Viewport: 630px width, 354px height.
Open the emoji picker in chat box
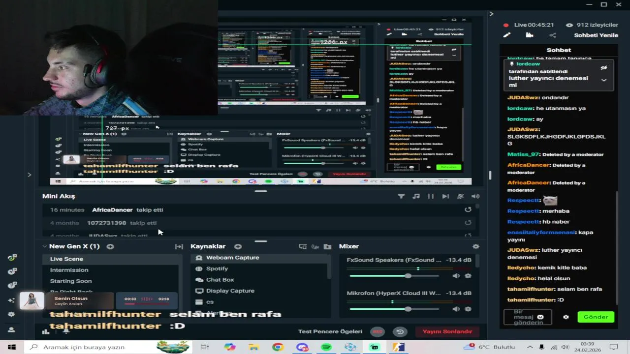pos(540,317)
